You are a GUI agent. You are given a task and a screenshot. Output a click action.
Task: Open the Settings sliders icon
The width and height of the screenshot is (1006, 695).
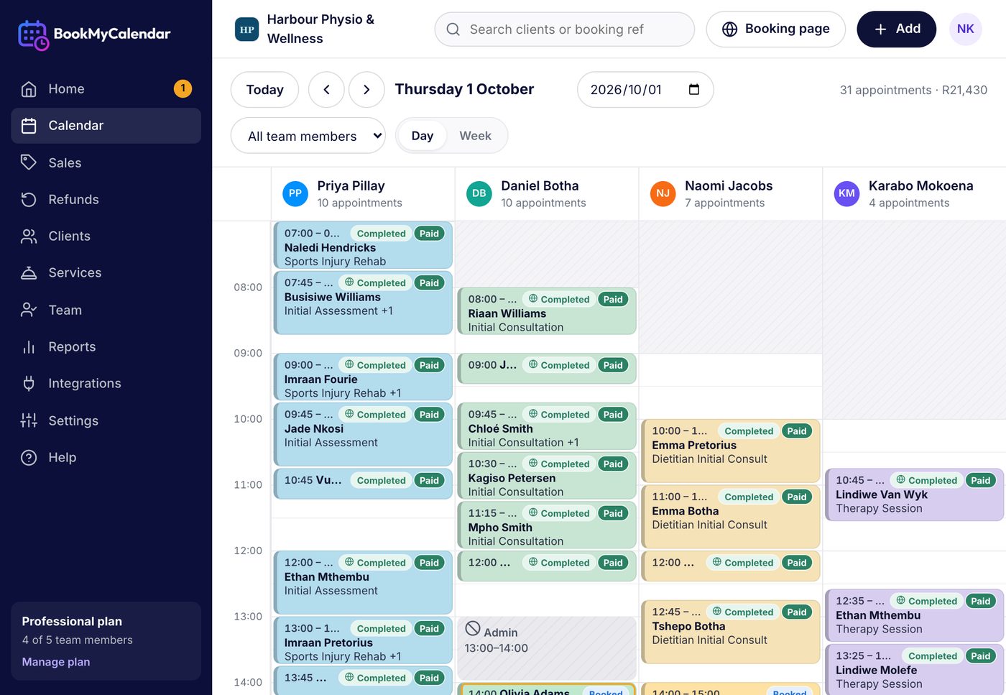coord(29,420)
